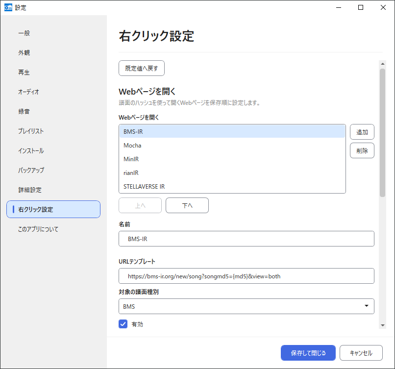Select the プレイリスト sidebar item
This screenshot has height=369, width=395.
tap(53, 131)
